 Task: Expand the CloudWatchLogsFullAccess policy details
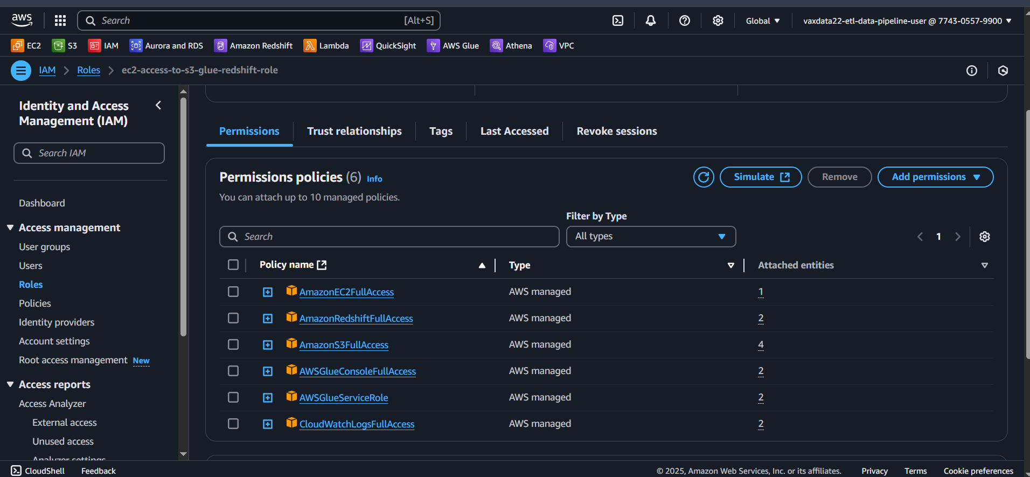coord(268,424)
